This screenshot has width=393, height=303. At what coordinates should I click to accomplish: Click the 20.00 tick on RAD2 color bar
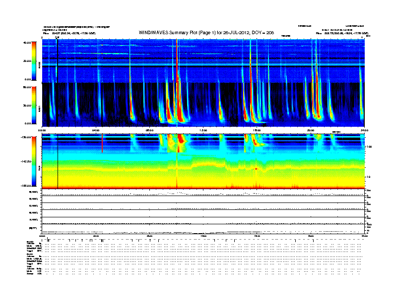coord(27,61)
